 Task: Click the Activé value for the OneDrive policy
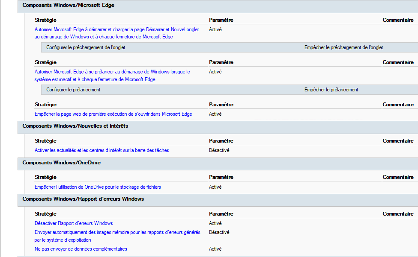pos(215,187)
